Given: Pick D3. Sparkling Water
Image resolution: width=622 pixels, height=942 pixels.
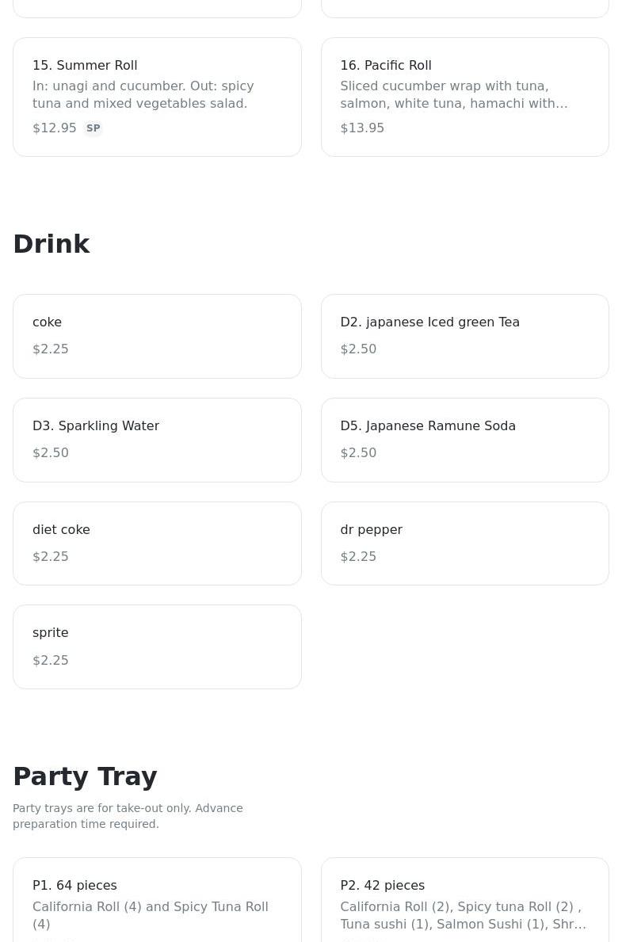Looking at the screenshot, I should 157,440.
